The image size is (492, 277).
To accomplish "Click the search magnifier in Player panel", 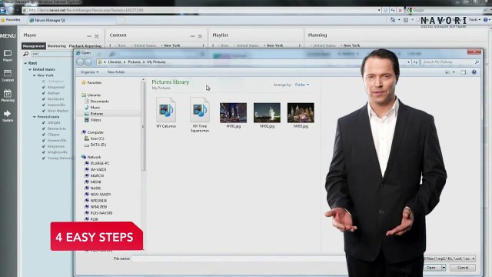I will [26, 54].
